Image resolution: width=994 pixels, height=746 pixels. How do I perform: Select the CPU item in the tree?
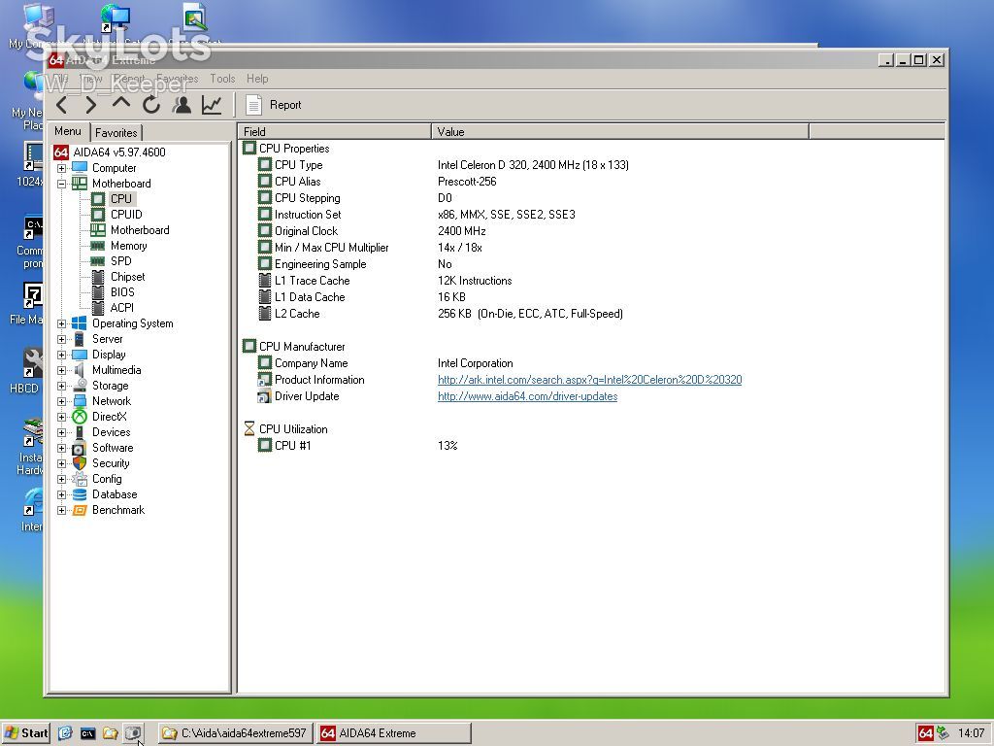121,199
